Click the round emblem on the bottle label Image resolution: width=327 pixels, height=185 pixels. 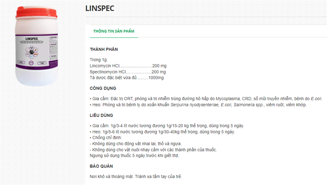(x=31, y=63)
